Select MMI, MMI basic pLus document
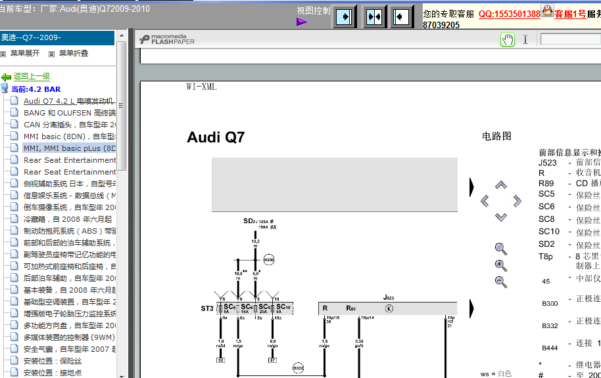 pos(70,148)
